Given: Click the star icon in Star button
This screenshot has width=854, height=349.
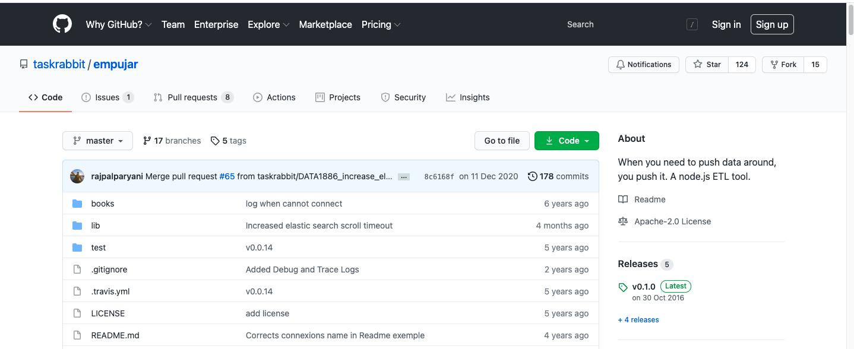Looking at the screenshot, I should (x=698, y=65).
